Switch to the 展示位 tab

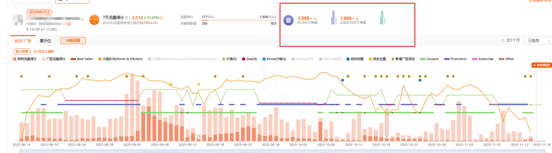pyautogui.click(x=45, y=41)
